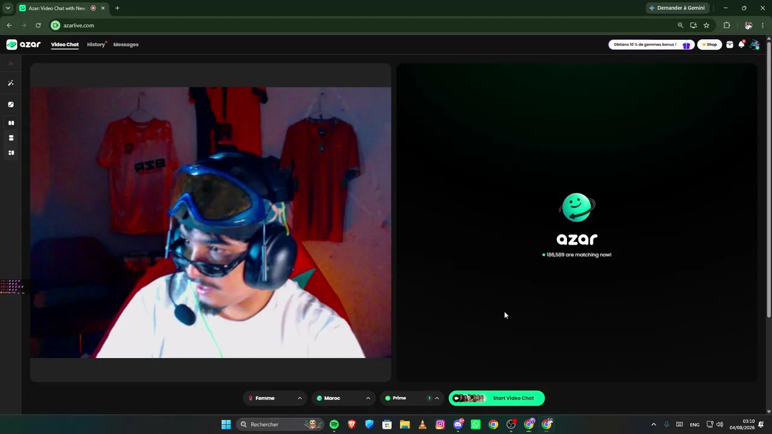Open the notifications bell
Image resolution: width=772 pixels, height=434 pixels.
[x=741, y=45]
